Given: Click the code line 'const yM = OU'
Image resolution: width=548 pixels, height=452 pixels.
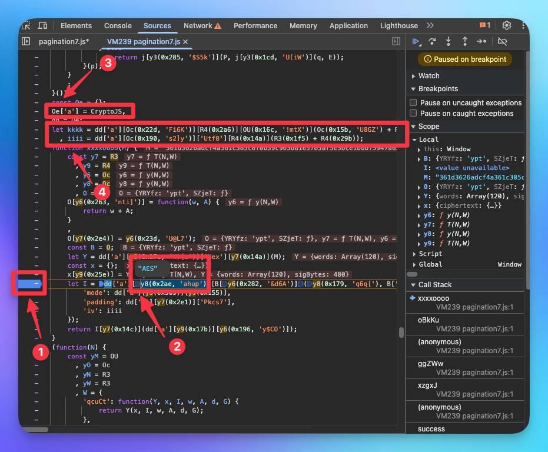Looking at the screenshot, I should [92, 356].
